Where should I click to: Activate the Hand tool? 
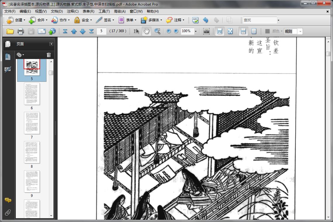tap(146, 31)
